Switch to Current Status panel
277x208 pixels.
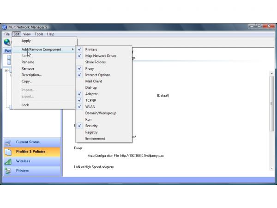[32, 142]
